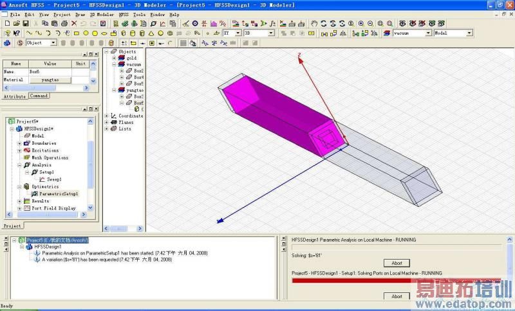This screenshot has height=311, width=515.
Task: Delete selection with the red X icon
Action: click(x=74, y=24)
